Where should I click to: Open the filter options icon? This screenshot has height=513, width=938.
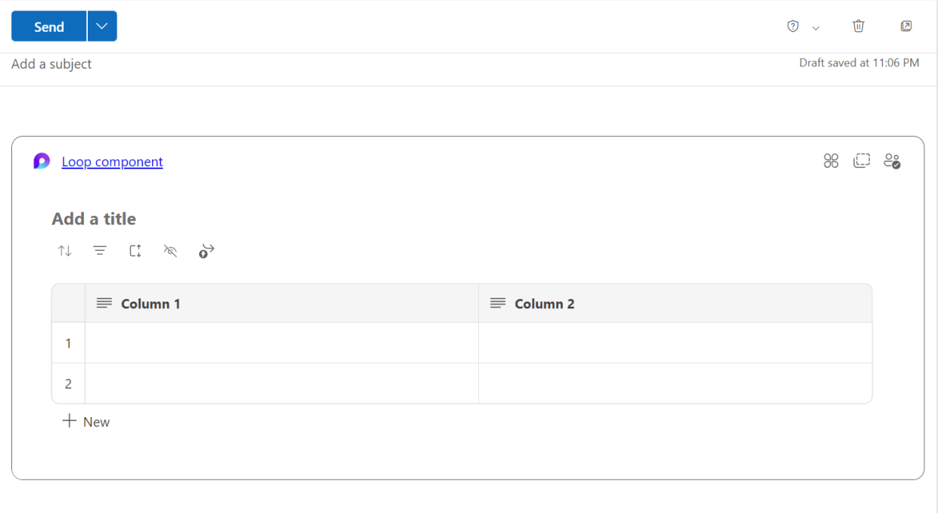pos(100,250)
